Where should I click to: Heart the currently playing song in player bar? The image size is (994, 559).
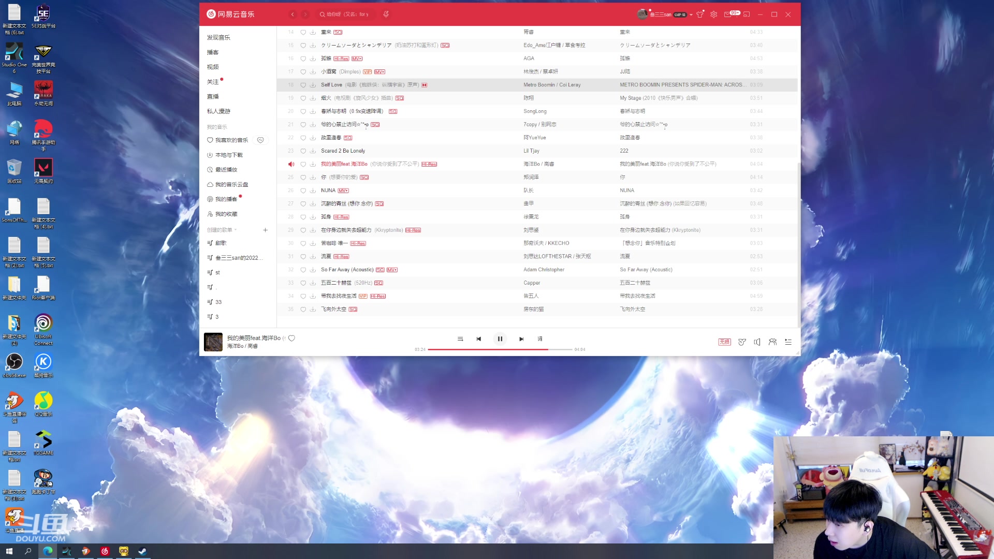tap(291, 338)
